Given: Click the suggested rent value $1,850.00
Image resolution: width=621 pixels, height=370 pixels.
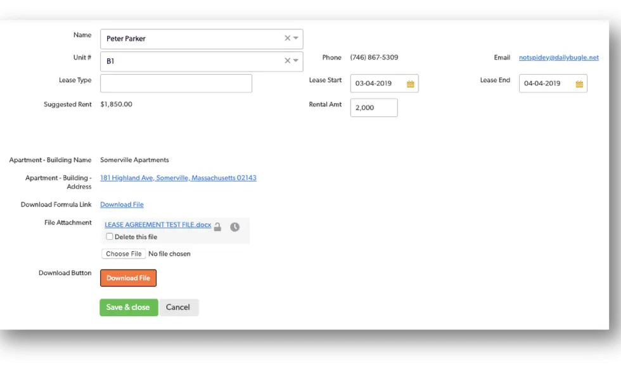Looking at the screenshot, I should [x=116, y=104].
